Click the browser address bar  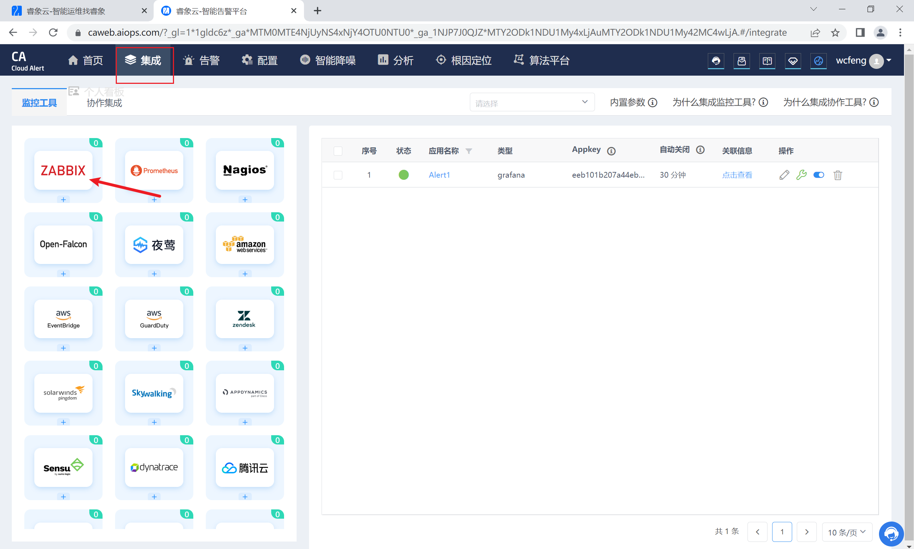tap(437, 32)
